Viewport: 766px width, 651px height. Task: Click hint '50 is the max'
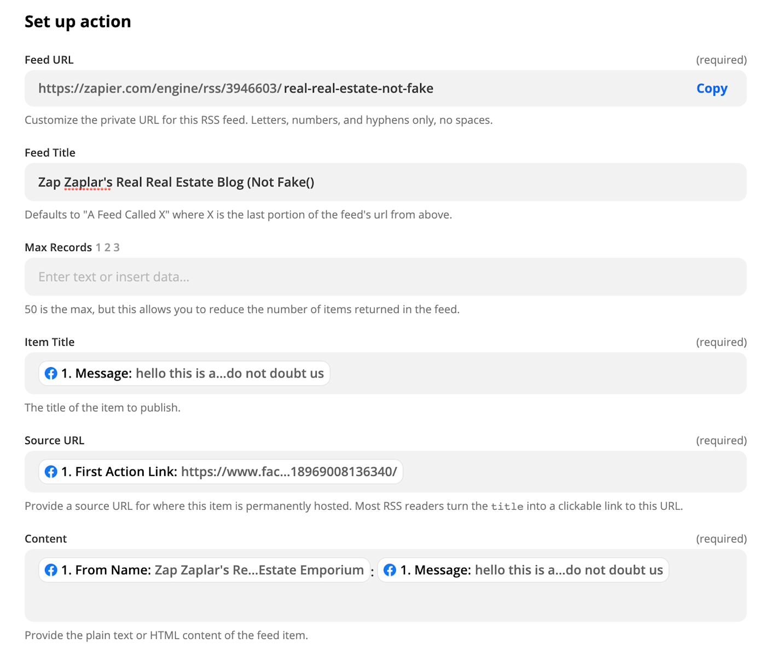242,310
